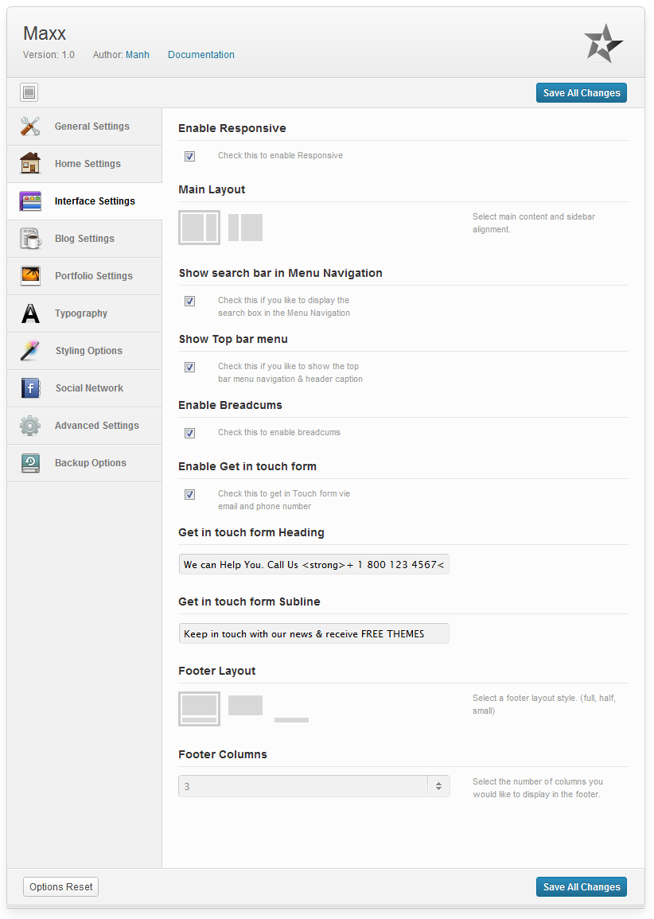Click the Interface Settings purple window icon
The width and height of the screenshot is (654, 919).
[x=30, y=201]
